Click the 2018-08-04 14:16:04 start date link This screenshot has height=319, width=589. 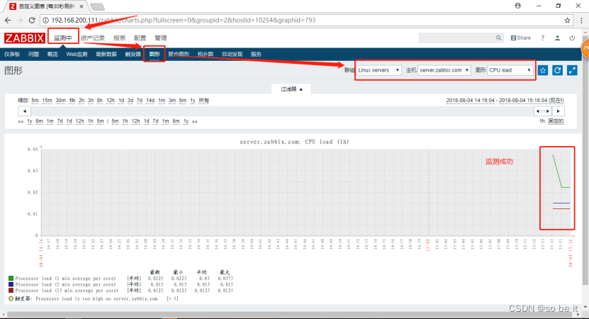pyautogui.click(x=471, y=101)
